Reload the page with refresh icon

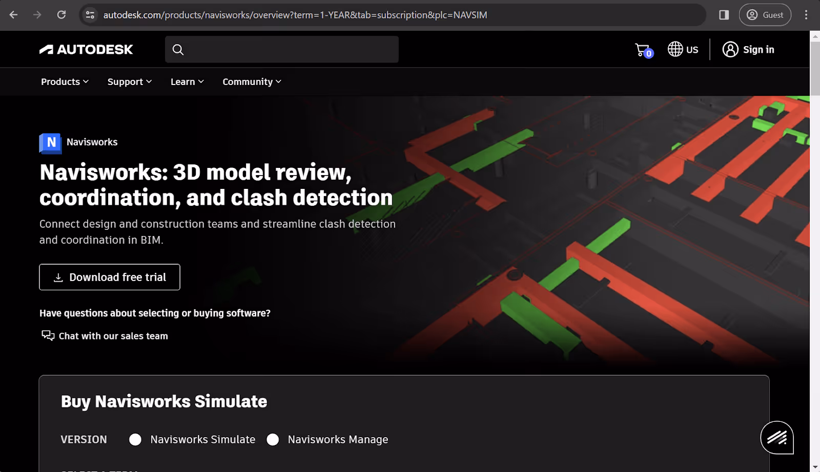pyautogui.click(x=61, y=15)
